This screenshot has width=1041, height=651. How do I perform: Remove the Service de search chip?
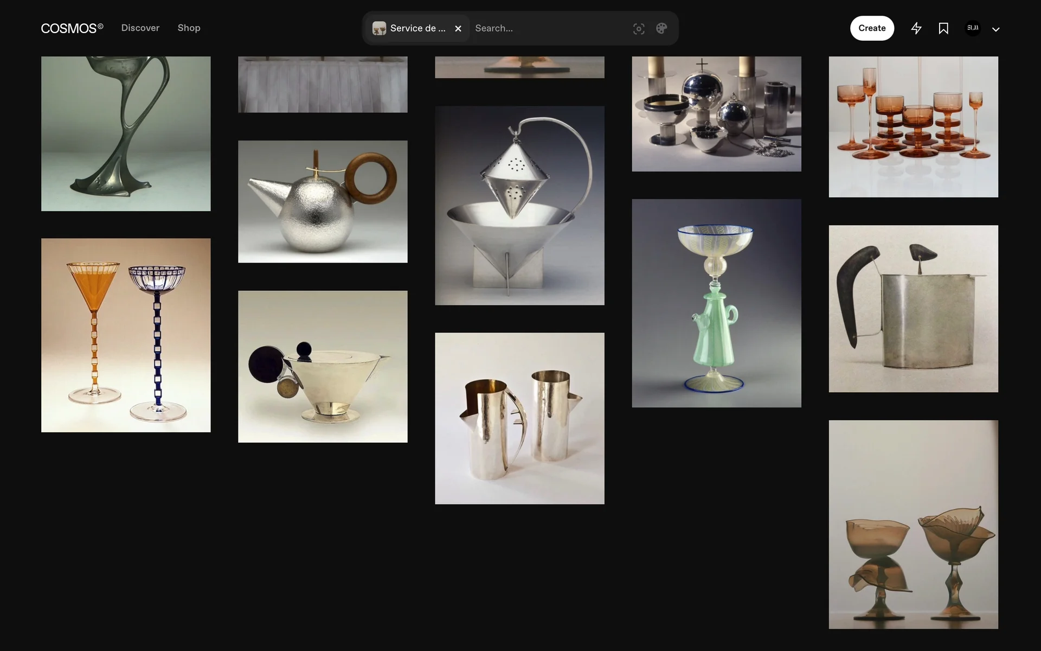click(x=458, y=29)
